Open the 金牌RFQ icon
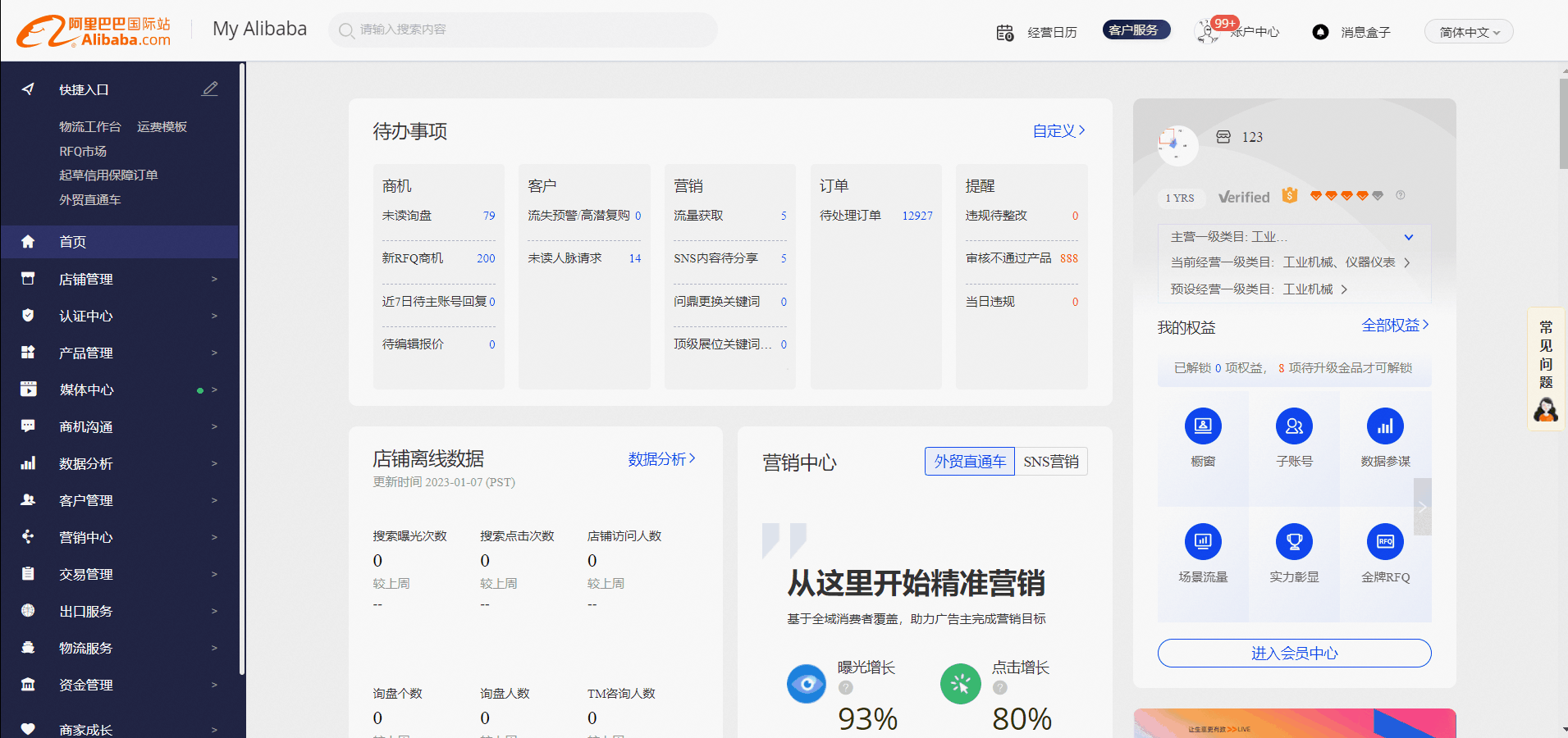Screen dimensions: 1568x738 tap(1385, 541)
